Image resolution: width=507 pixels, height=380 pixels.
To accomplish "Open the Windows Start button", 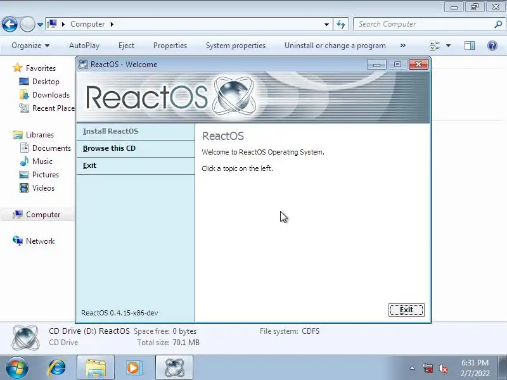I will (x=16, y=368).
